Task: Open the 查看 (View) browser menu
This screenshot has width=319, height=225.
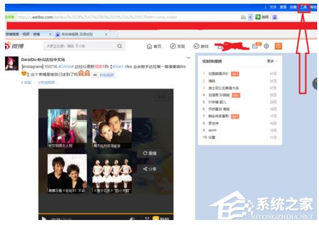Action: [283, 7]
